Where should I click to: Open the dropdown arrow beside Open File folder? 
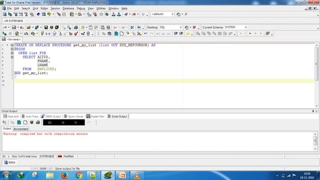tap(32, 27)
